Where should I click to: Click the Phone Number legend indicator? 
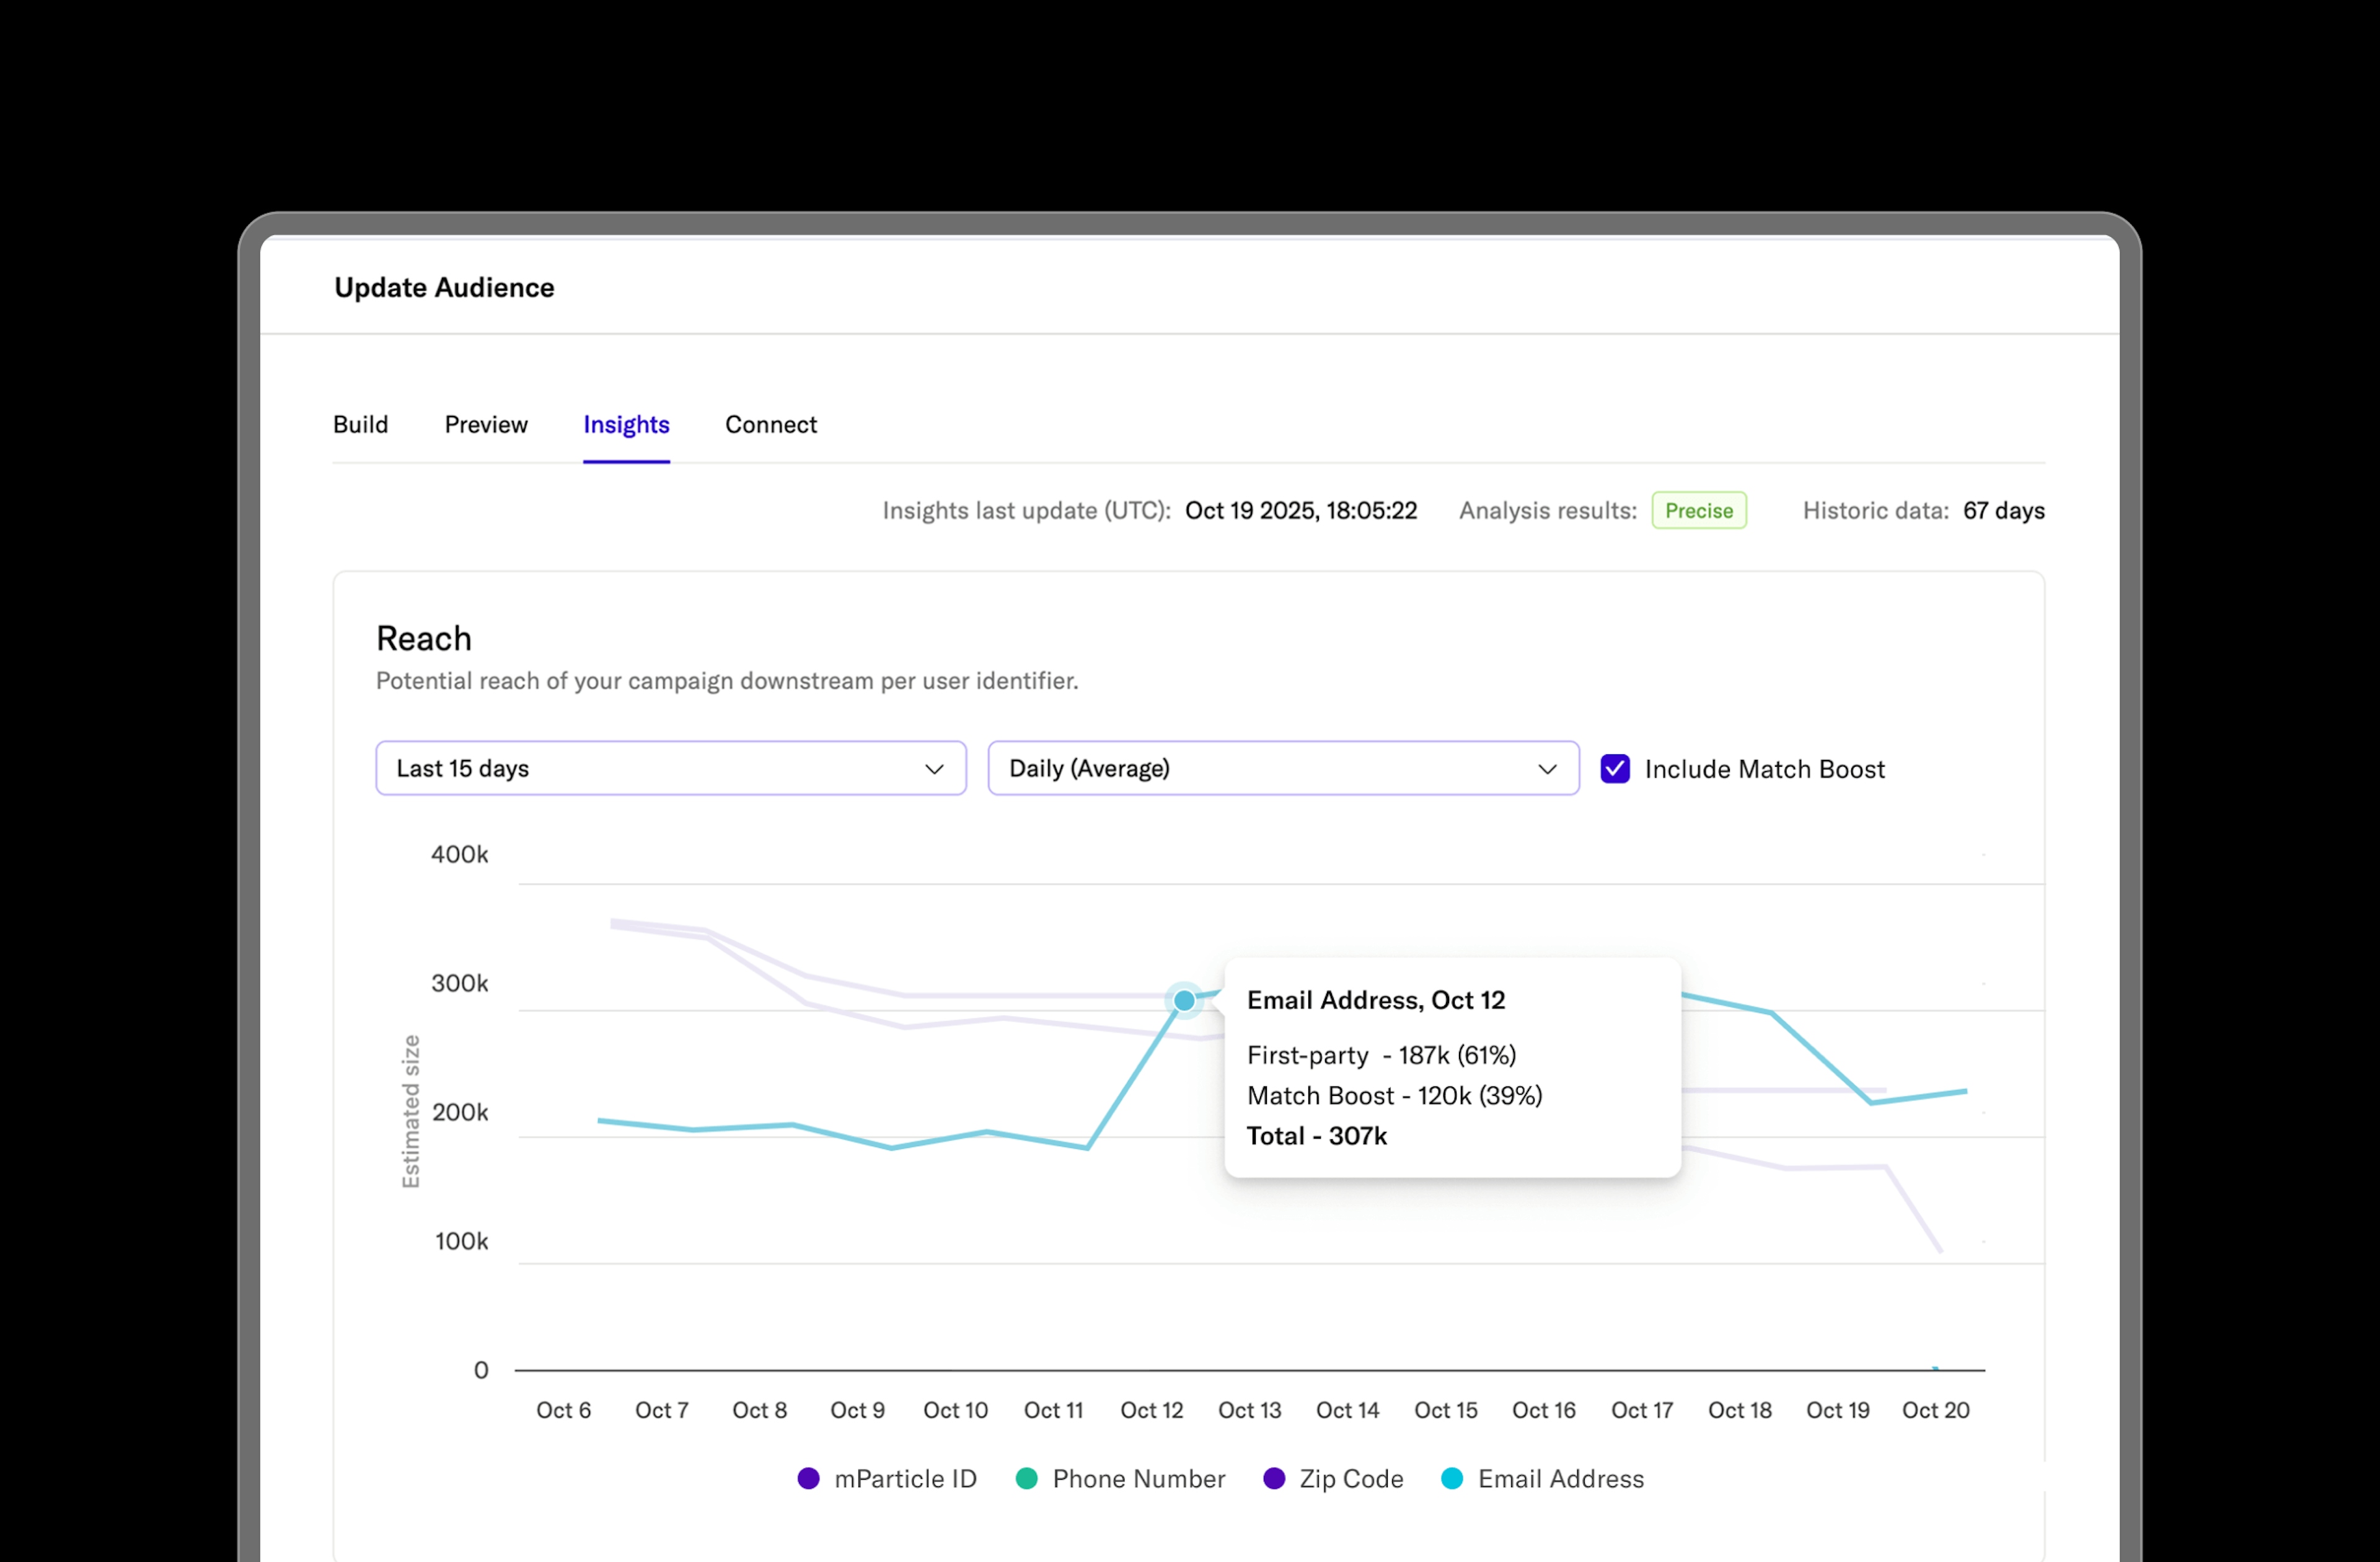tap(1026, 1478)
